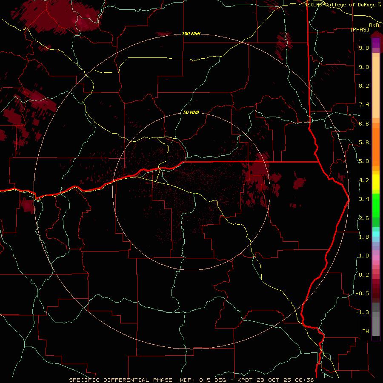Click the -1.3 value on the color scale

(x=362, y=312)
